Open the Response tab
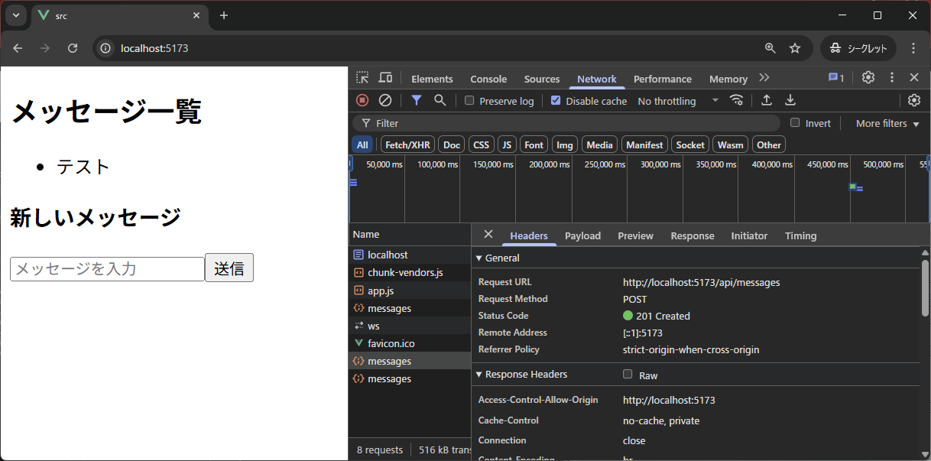 pos(693,235)
